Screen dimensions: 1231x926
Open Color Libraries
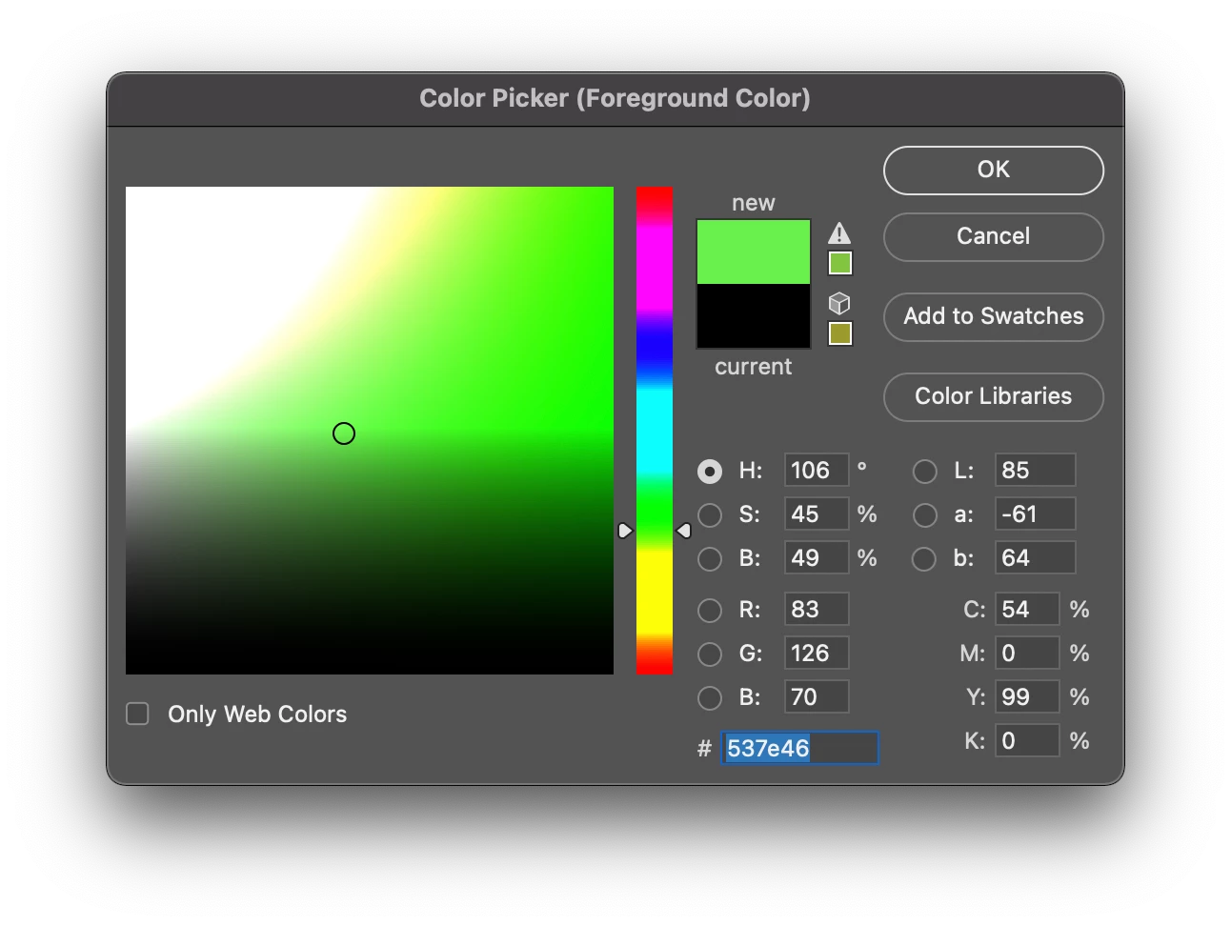pyautogui.click(x=994, y=396)
